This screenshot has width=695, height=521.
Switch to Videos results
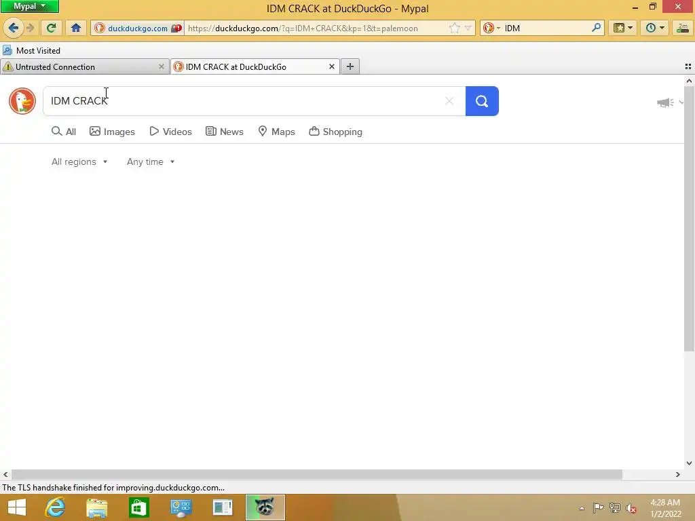(170, 132)
